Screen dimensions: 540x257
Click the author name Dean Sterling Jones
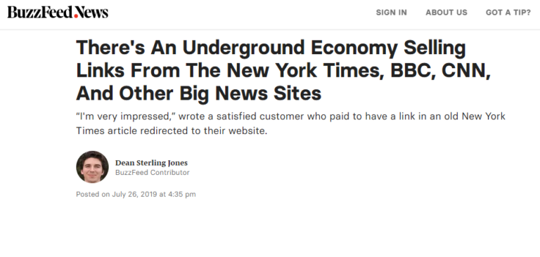152,163
